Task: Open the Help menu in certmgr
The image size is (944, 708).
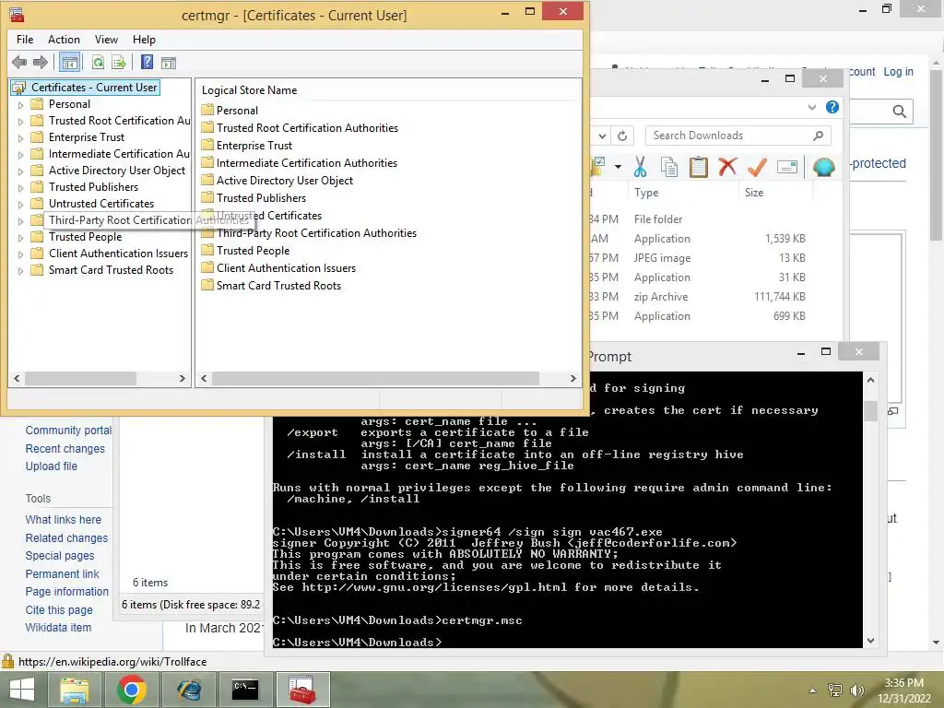Action: tap(144, 39)
